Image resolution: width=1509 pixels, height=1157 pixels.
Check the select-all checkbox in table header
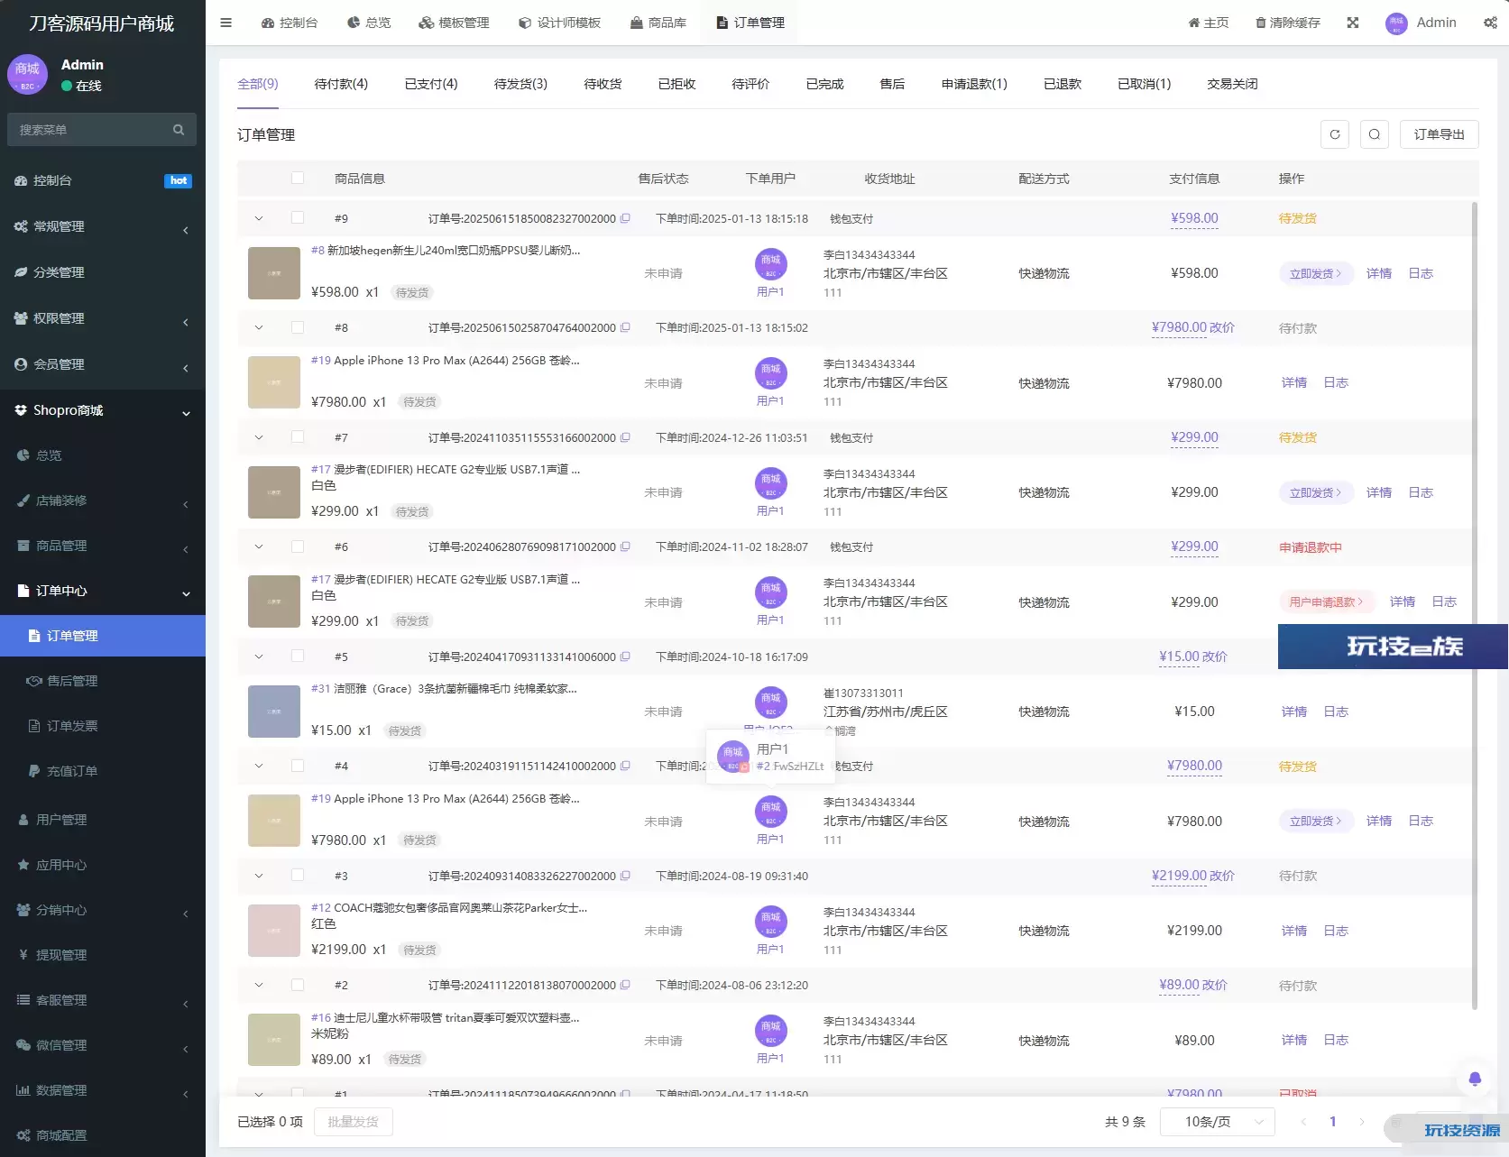click(298, 179)
